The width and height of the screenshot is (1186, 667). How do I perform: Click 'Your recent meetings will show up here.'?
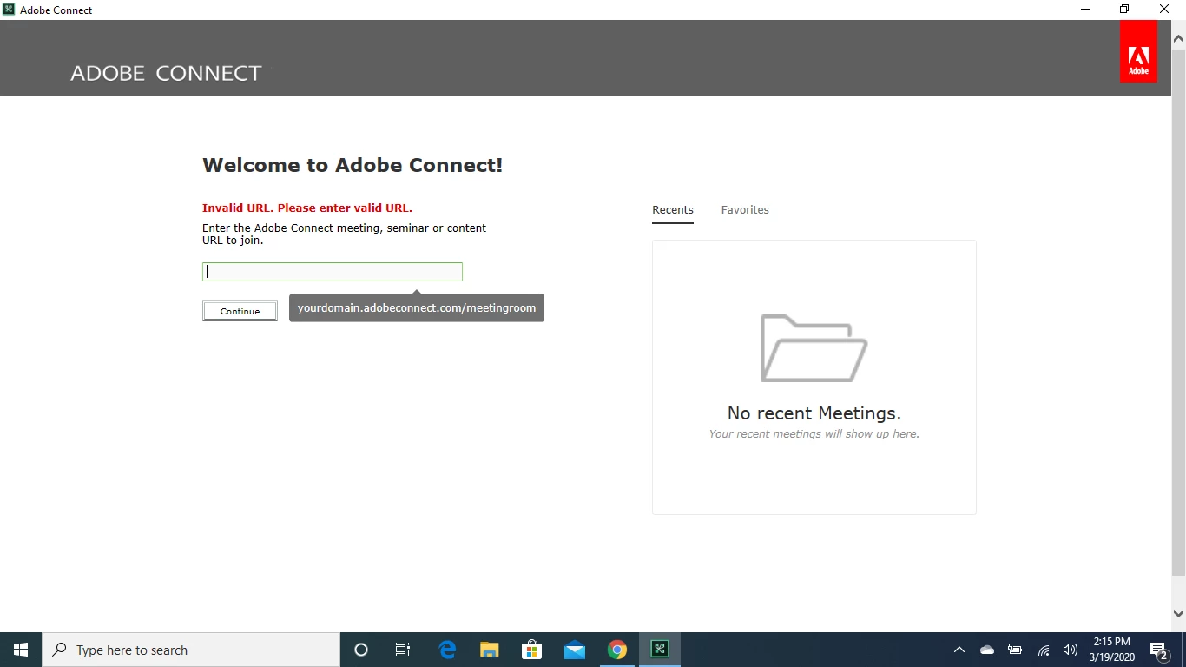tap(814, 434)
